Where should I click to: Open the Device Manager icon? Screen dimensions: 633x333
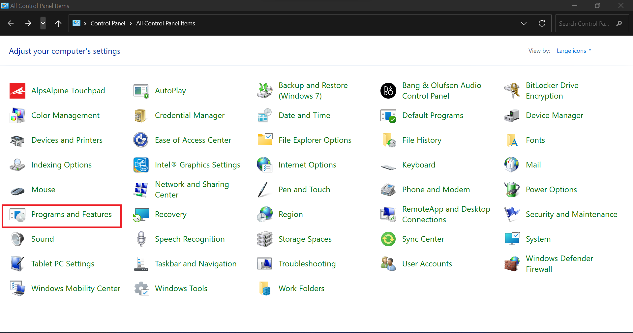(x=512, y=115)
